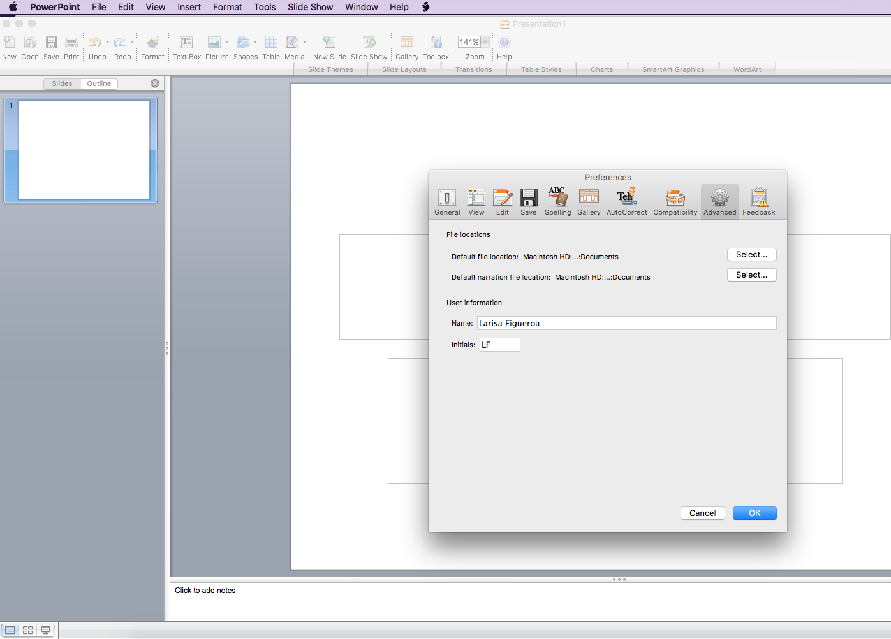This screenshot has width=891, height=639.
Task: Expand the Shapes dropdown arrow
Action: [256, 42]
